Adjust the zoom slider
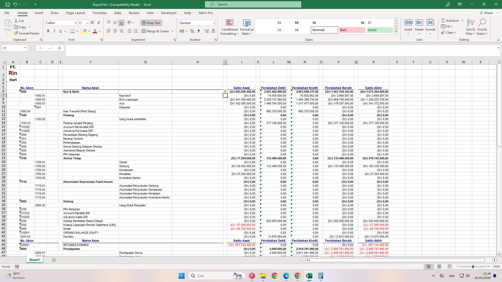Image resolution: width=502 pixels, height=282 pixels. 473,267
